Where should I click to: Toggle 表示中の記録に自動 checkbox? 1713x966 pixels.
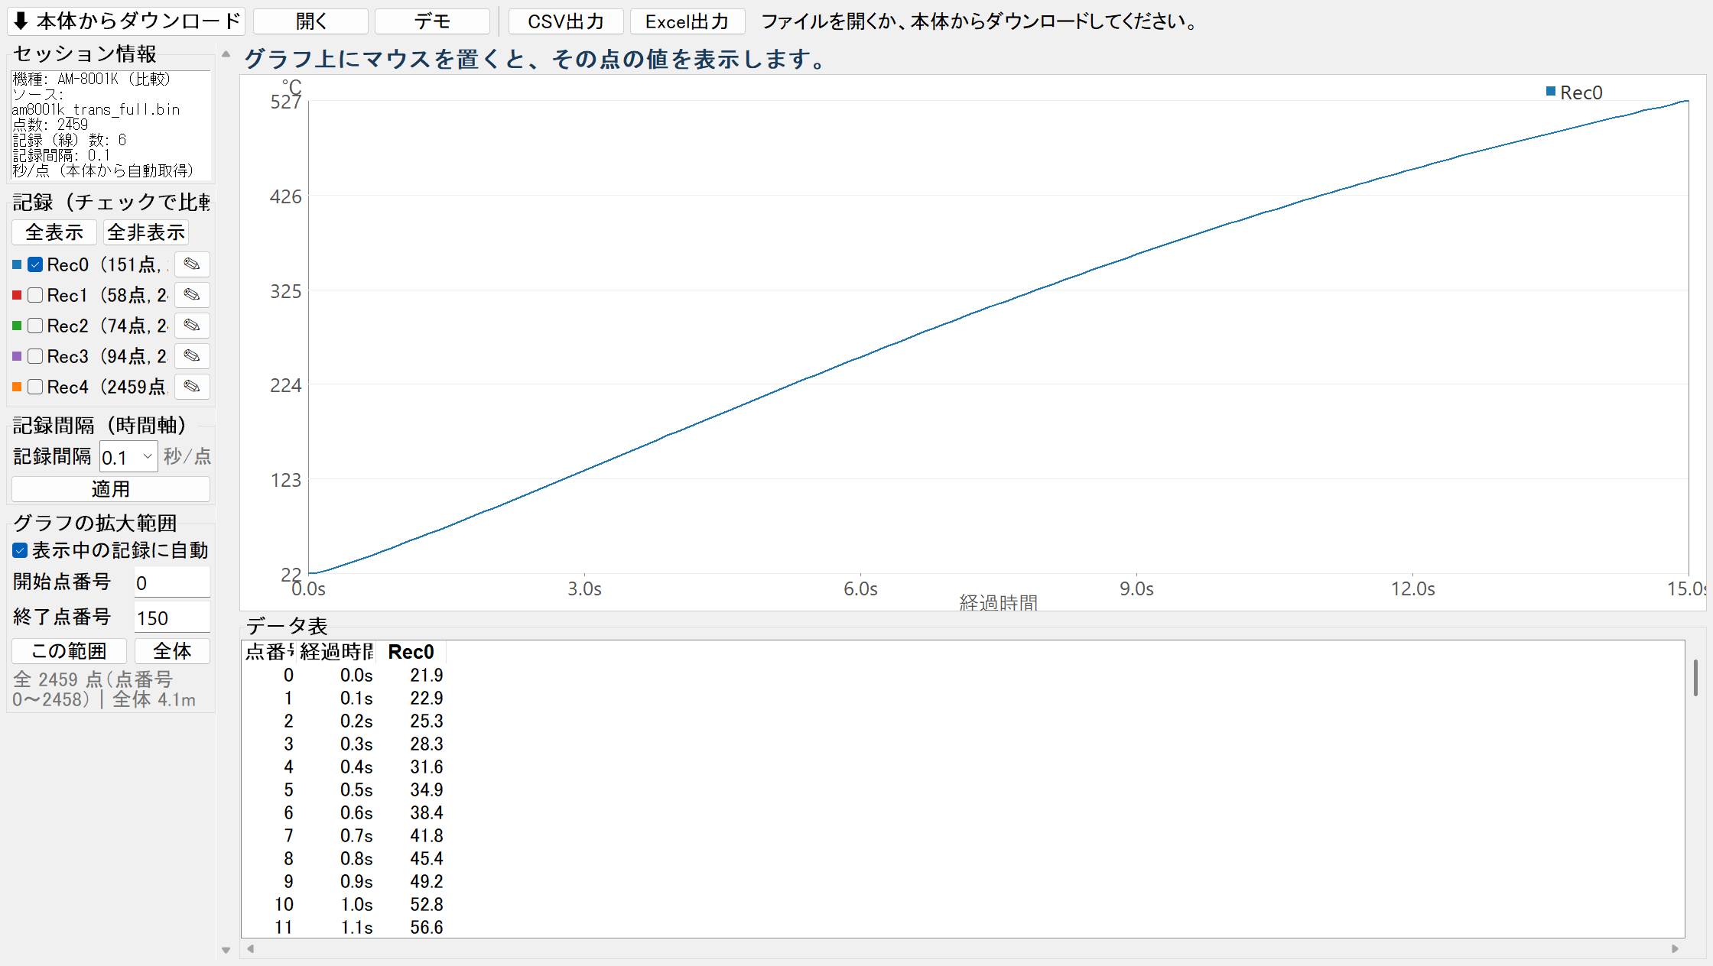(20, 550)
